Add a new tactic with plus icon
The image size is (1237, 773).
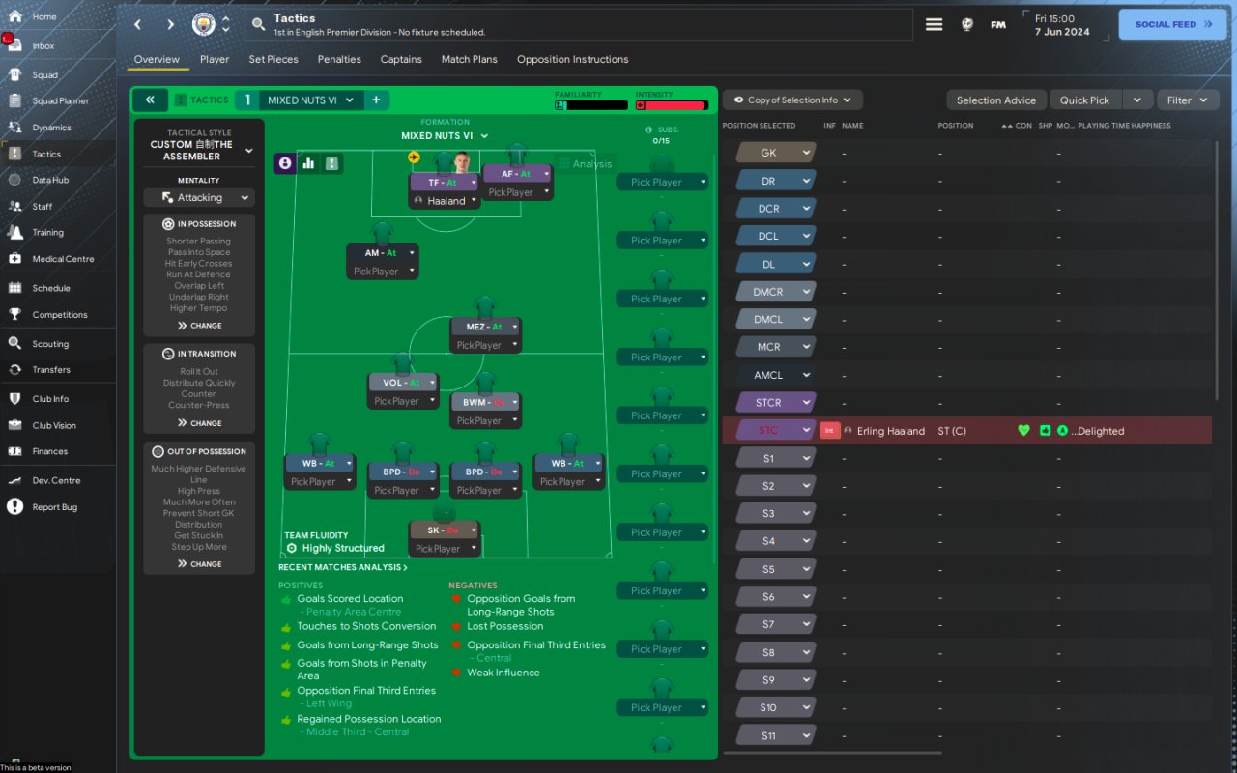[x=376, y=100]
